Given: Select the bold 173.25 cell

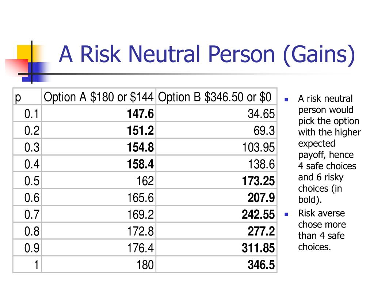Looking at the screenshot, I should click(x=216, y=181).
